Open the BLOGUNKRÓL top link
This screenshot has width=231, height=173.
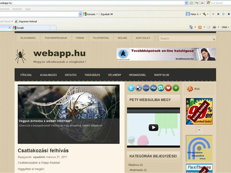point(28,38)
